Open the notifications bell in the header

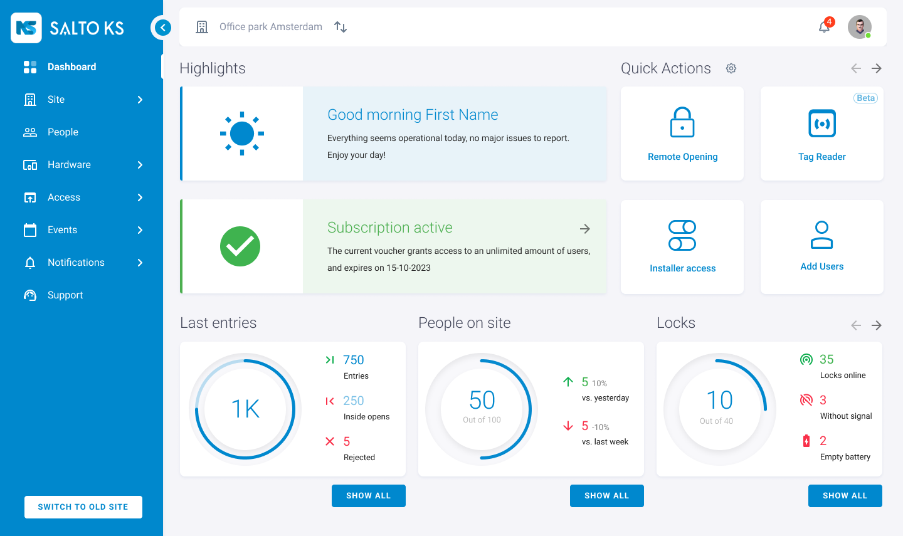pyautogui.click(x=825, y=27)
